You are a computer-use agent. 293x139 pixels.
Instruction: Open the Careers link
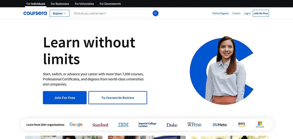tap(236, 13)
